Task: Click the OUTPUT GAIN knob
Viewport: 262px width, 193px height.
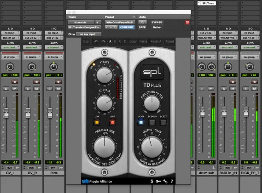Action: [x=151, y=147]
